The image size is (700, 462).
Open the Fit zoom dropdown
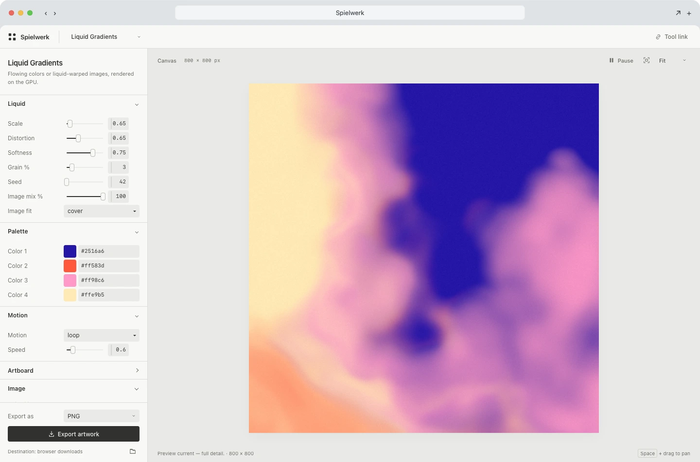(673, 61)
